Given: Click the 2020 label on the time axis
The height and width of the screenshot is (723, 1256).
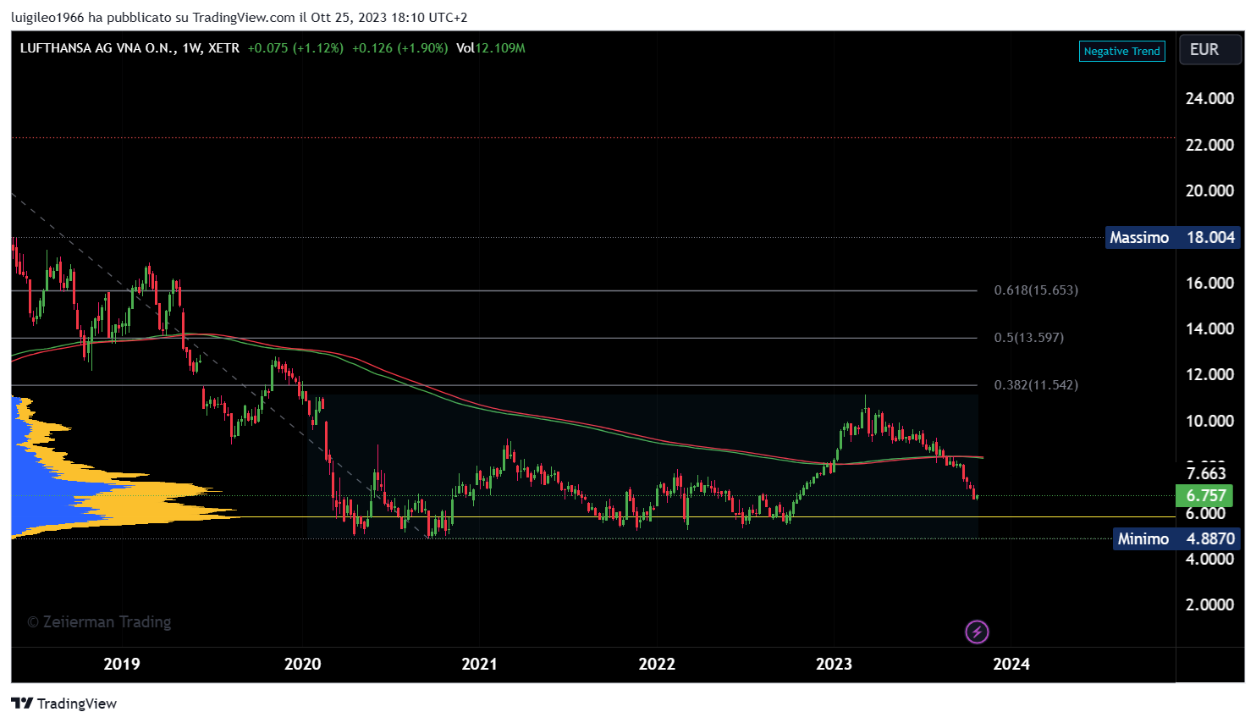Looking at the screenshot, I should [302, 664].
